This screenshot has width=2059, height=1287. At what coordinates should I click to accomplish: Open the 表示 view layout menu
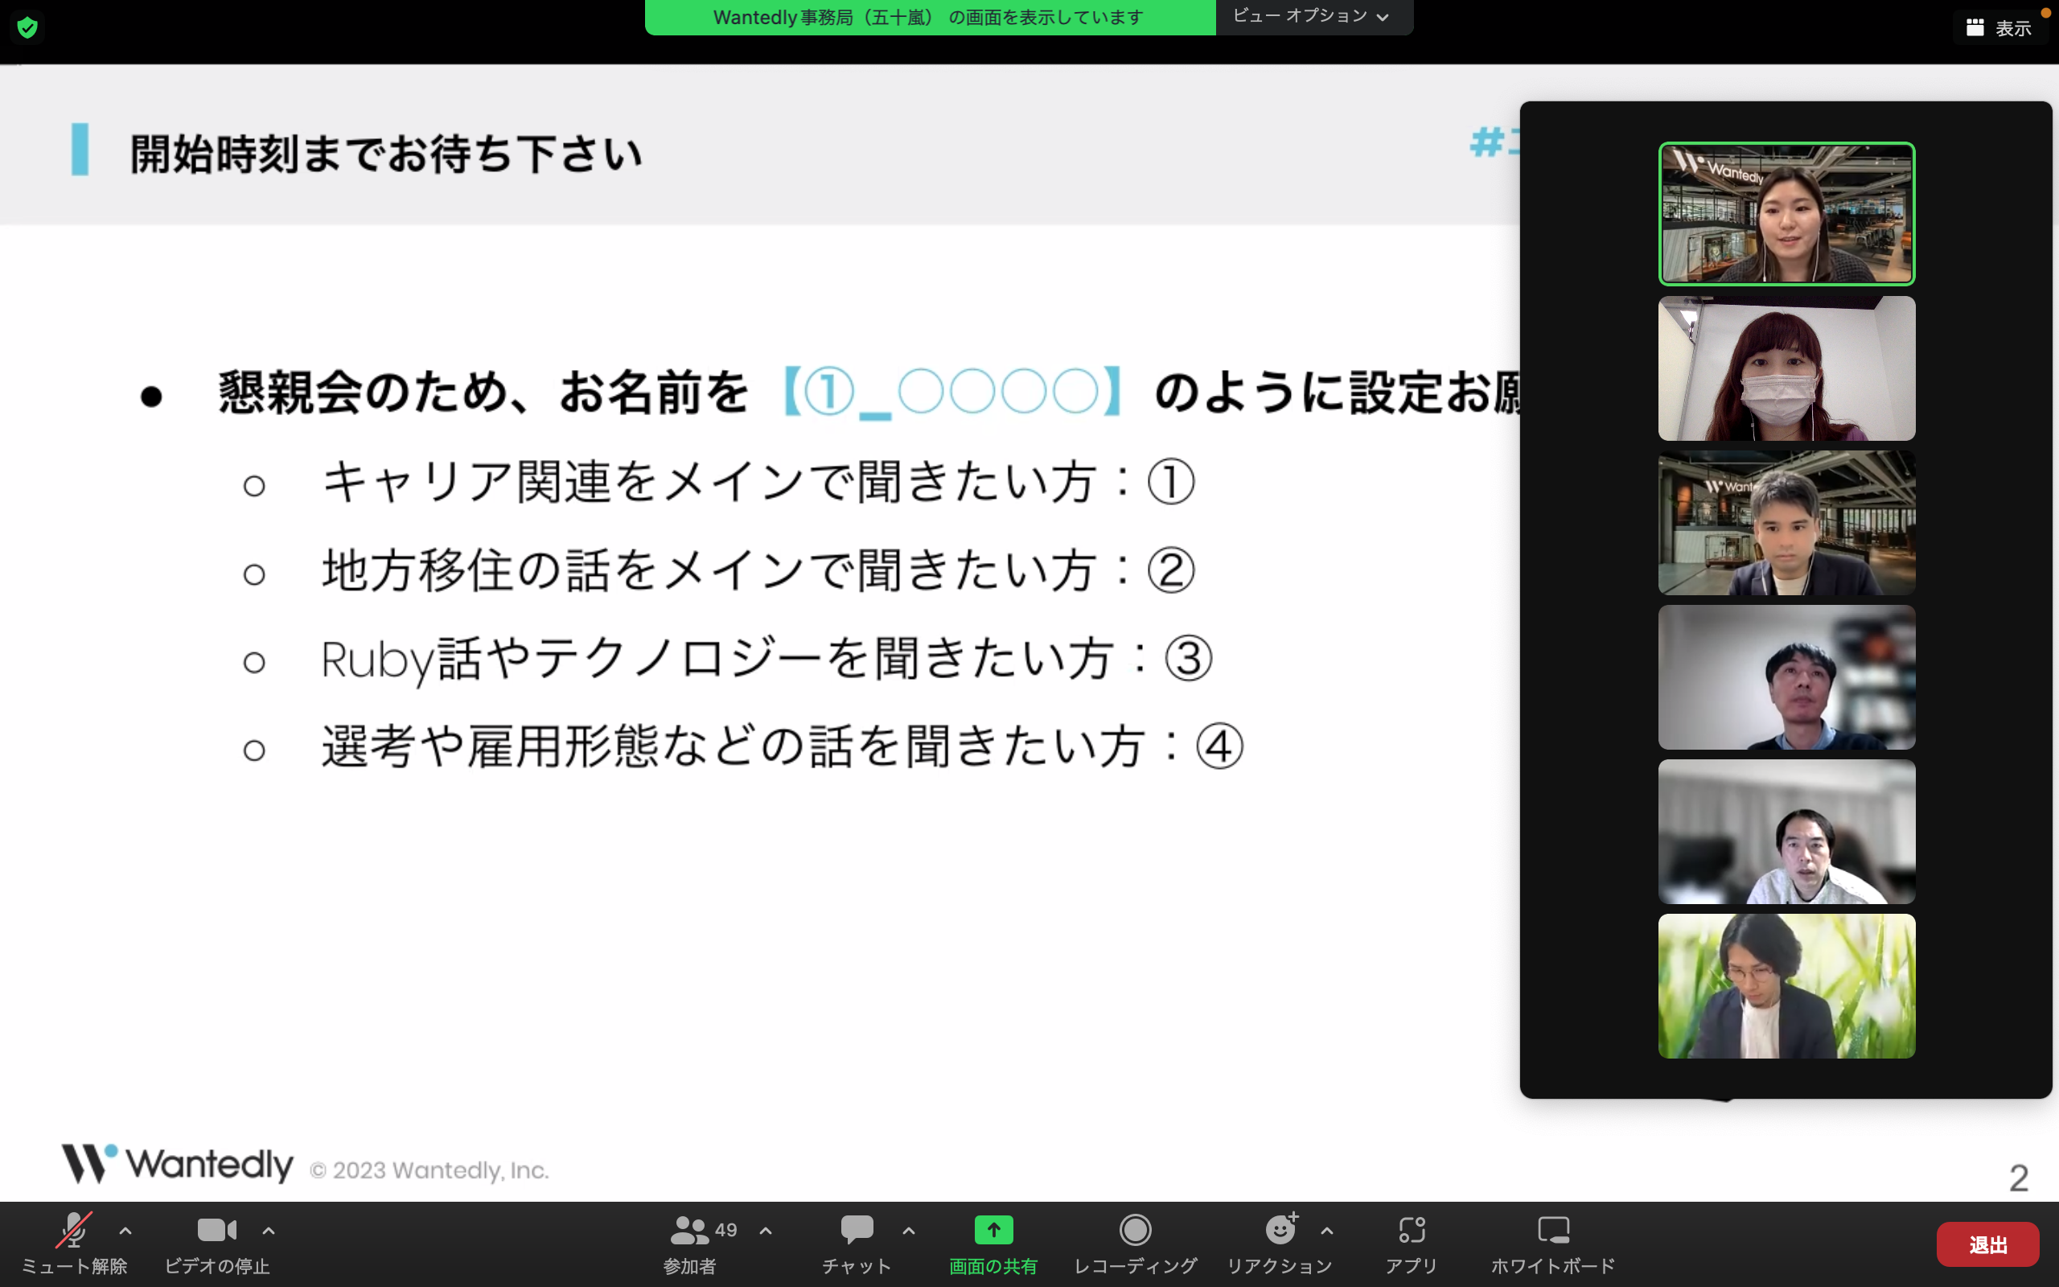click(1999, 28)
